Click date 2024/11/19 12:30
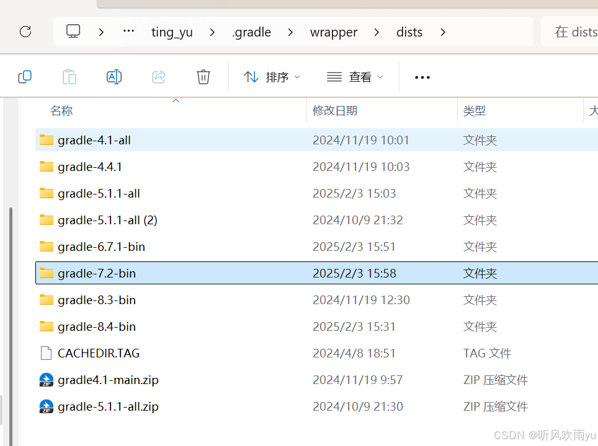 [x=361, y=300]
